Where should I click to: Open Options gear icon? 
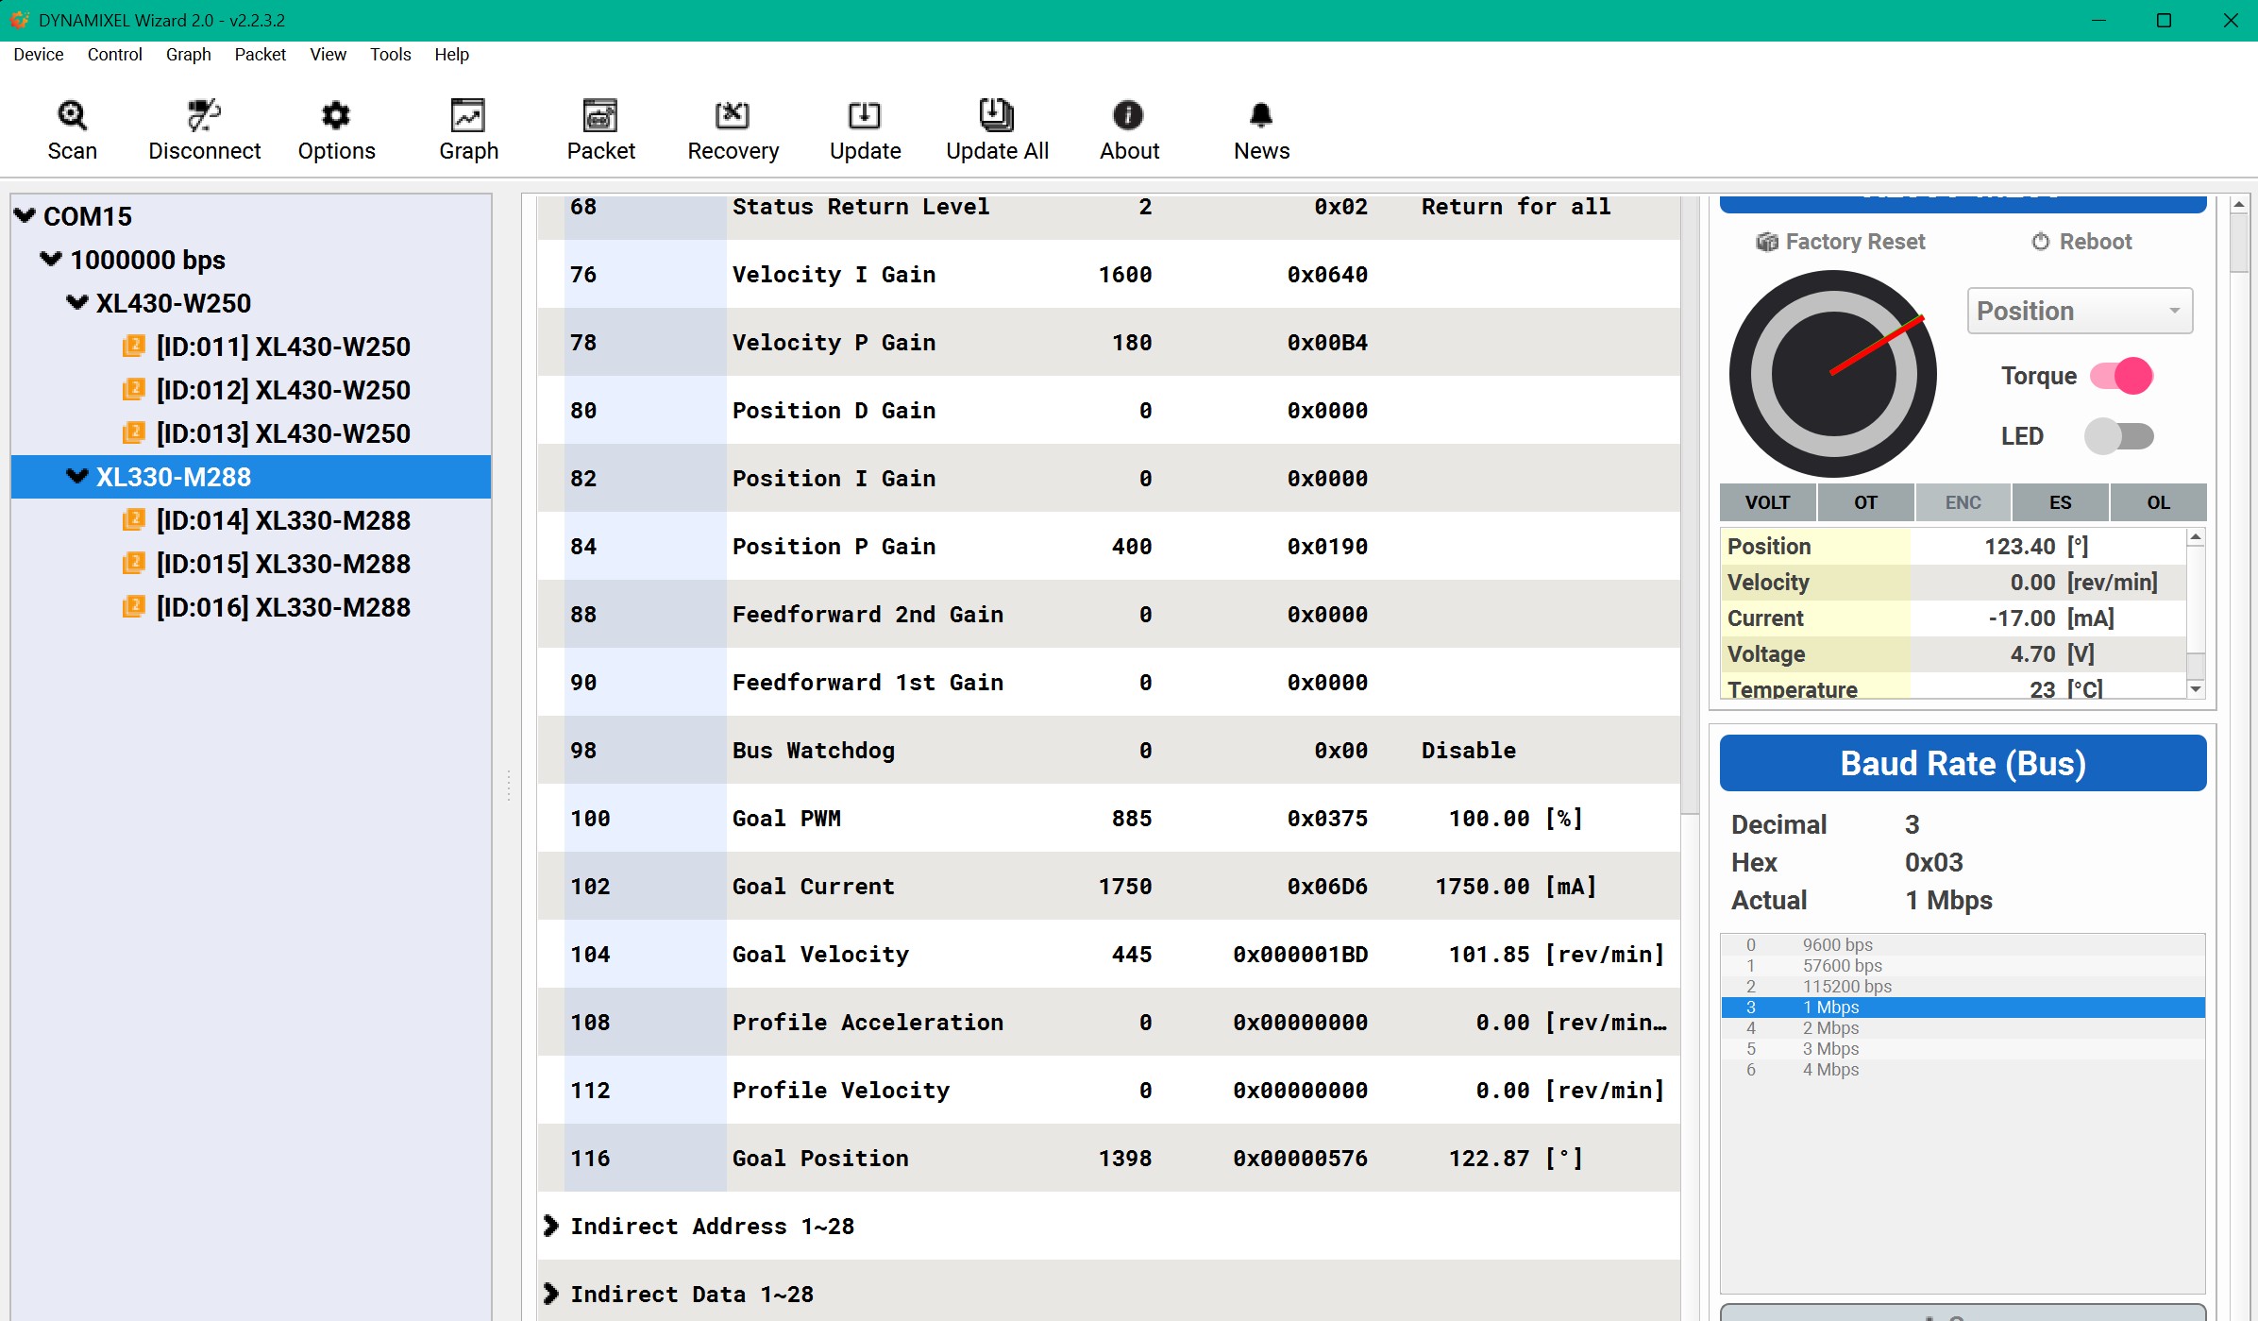[336, 115]
